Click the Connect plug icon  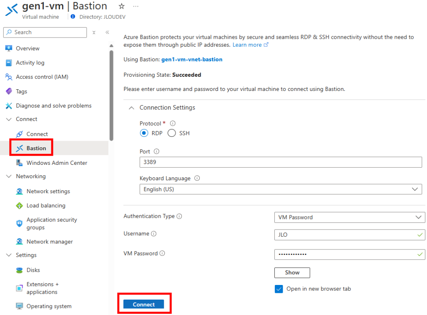pyautogui.click(x=19, y=134)
